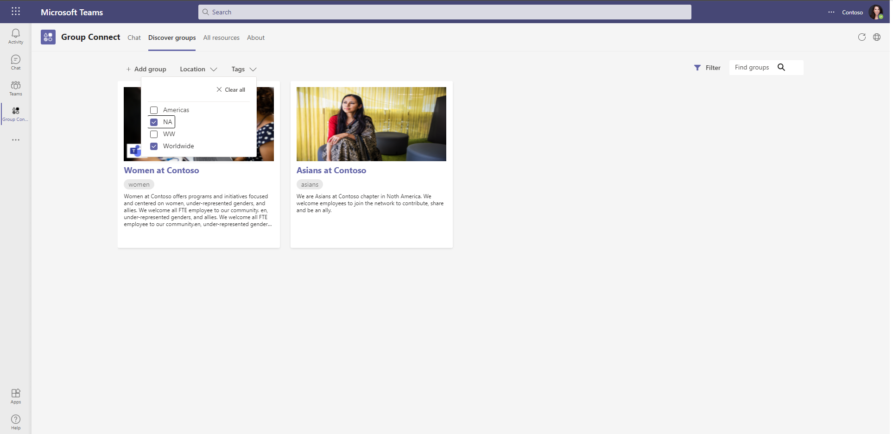Screen dimensions: 893x434
Task: Expand the Tags dropdown
Action: 244,69
